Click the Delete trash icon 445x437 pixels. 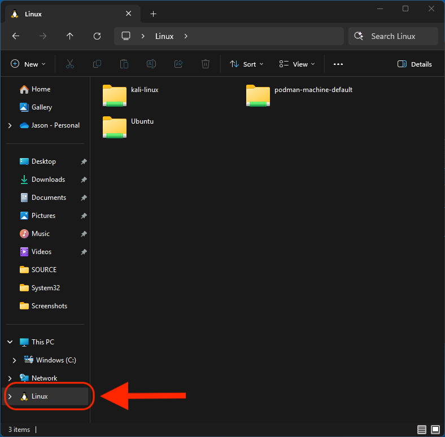point(206,64)
